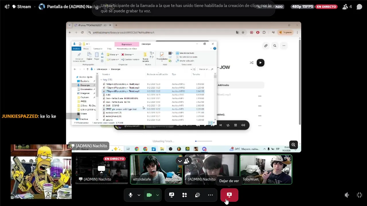Open microphone input options chevron
This screenshot has width=367, height=206.
point(139,195)
